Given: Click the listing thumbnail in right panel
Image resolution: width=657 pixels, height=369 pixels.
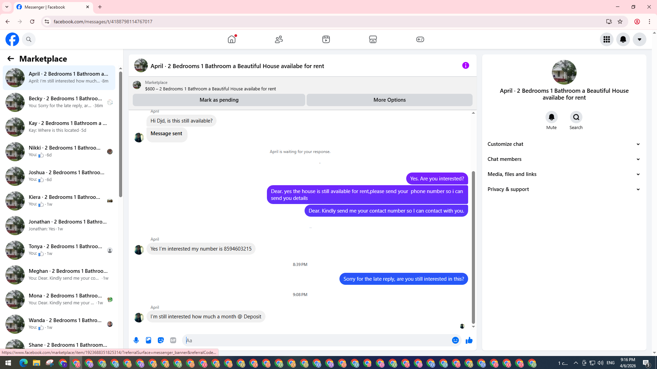Looking at the screenshot, I should pos(564,72).
